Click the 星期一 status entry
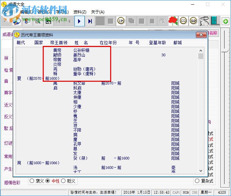Screen dimensions: 231x196 tap(206, 192)
